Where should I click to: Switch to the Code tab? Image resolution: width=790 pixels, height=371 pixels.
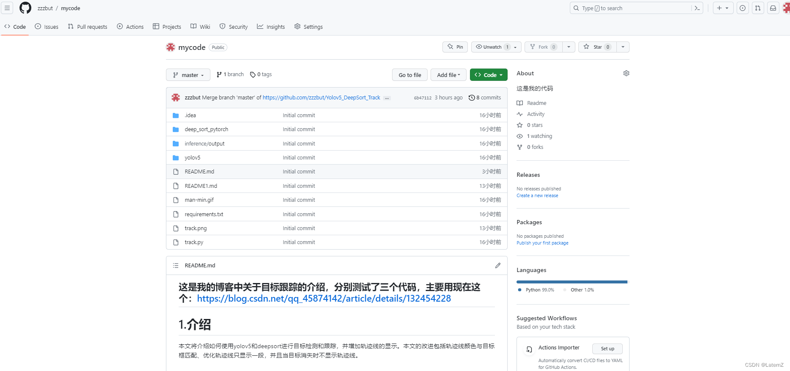point(15,27)
